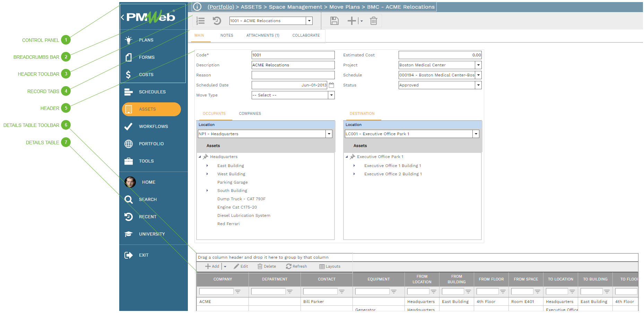Collapse the Headquarters tree node
The width and height of the screenshot is (644, 313).
pos(200,157)
